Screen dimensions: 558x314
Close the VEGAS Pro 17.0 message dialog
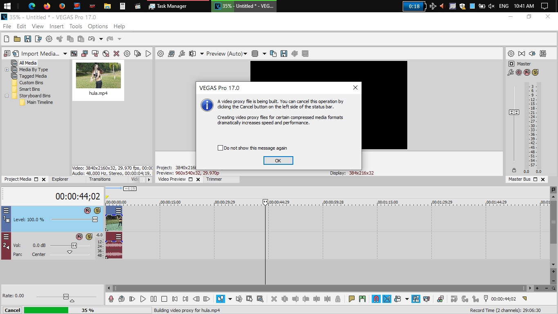tap(355, 87)
